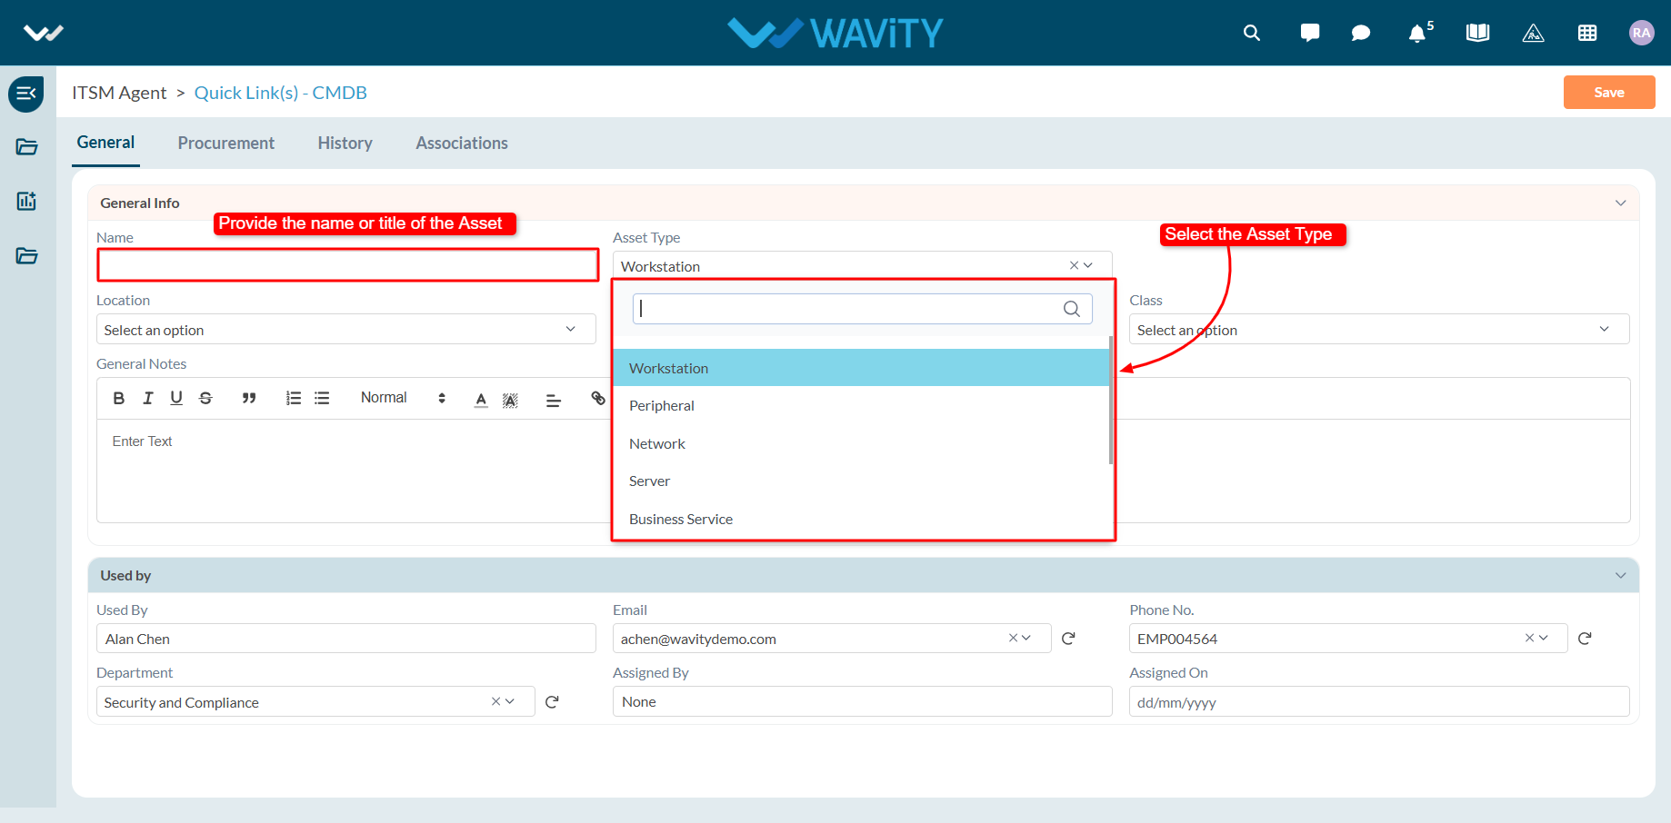Open the Normal heading style dropdown
The image size is (1671, 823).
[x=403, y=398]
